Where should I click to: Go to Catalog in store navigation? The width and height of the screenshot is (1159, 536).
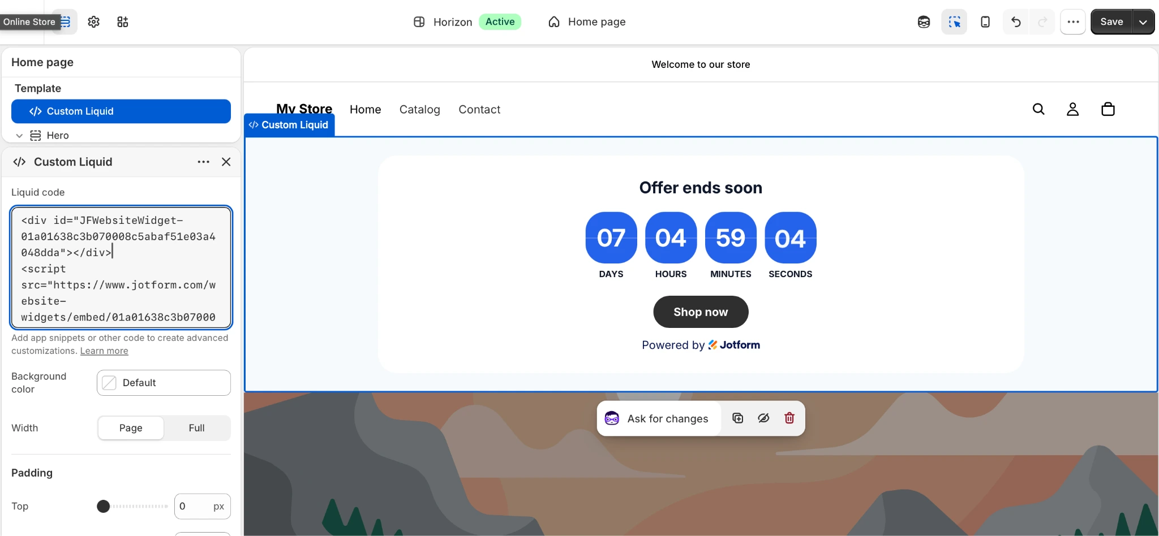click(x=420, y=110)
